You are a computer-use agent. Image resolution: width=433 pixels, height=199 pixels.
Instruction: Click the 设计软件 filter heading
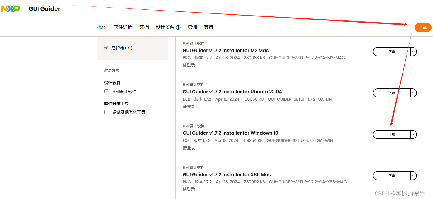coord(112,83)
